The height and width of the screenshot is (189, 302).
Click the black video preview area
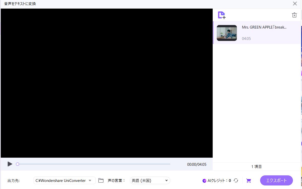tap(106, 83)
